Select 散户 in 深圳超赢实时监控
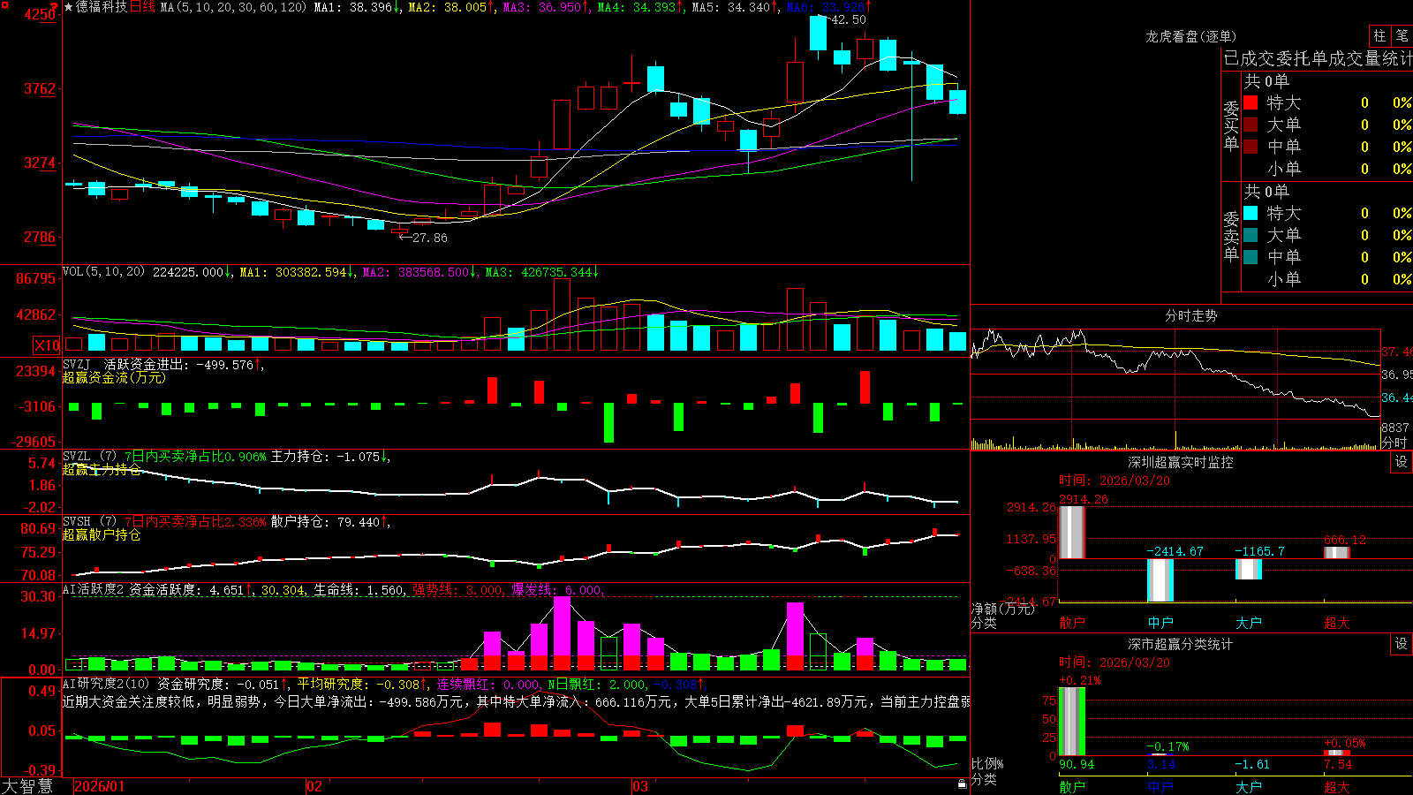 click(x=1072, y=623)
